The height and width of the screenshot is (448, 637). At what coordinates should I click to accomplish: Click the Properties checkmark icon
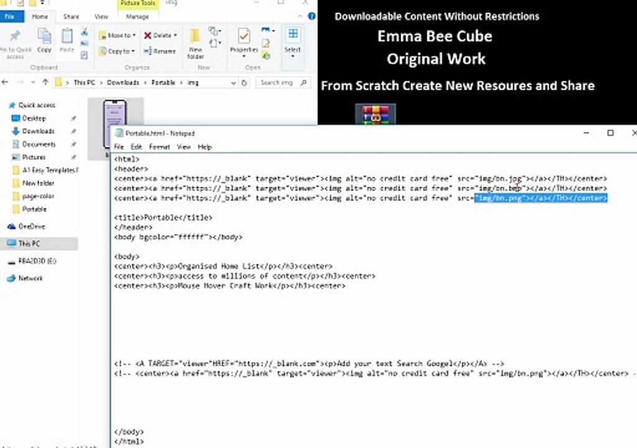pos(244,35)
